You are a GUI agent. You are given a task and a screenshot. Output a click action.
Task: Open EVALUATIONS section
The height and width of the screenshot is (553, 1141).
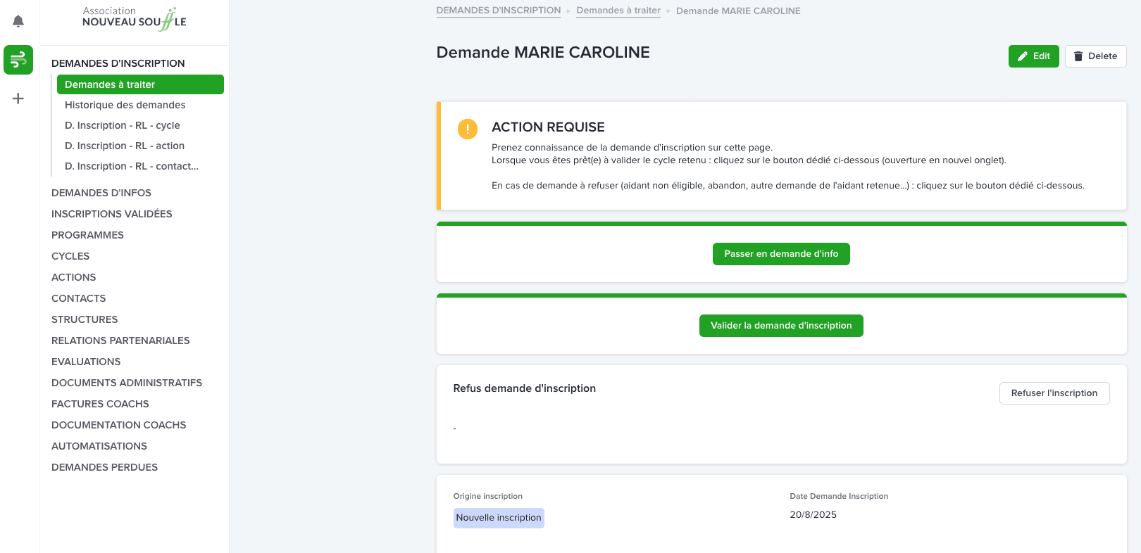[86, 362]
